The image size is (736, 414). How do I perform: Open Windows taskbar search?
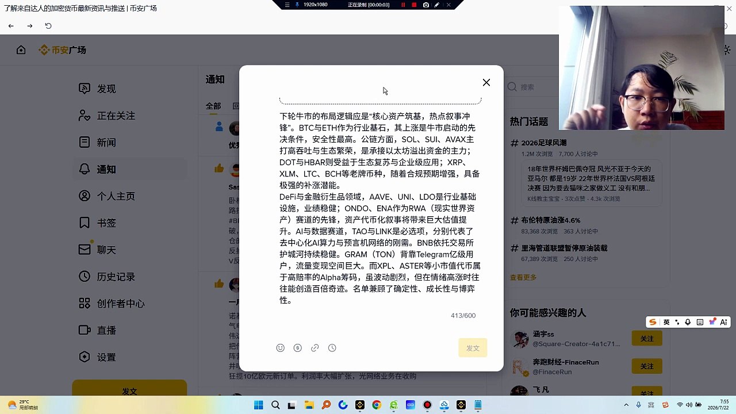(x=275, y=405)
